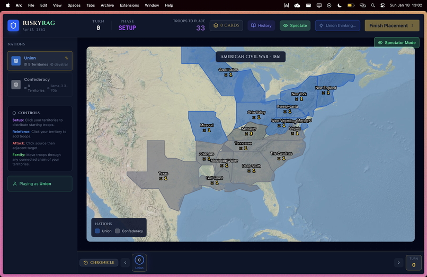Click the Union blue legend swatch

pos(97,231)
